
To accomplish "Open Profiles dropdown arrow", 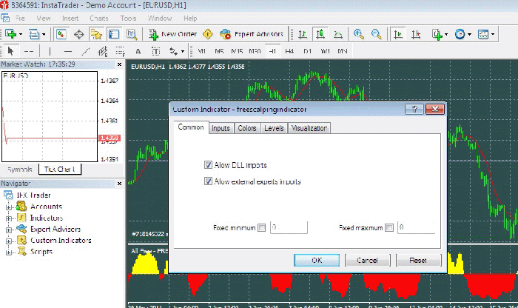I will coord(44,34).
